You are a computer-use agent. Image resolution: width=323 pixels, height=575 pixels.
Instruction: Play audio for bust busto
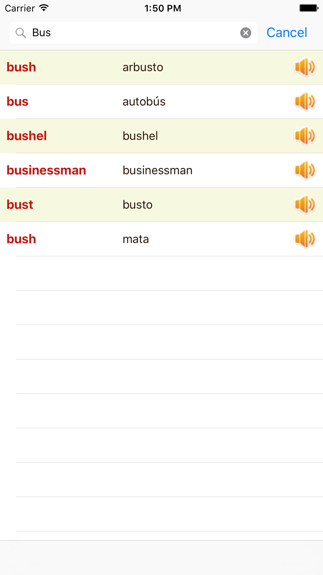(305, 205)
